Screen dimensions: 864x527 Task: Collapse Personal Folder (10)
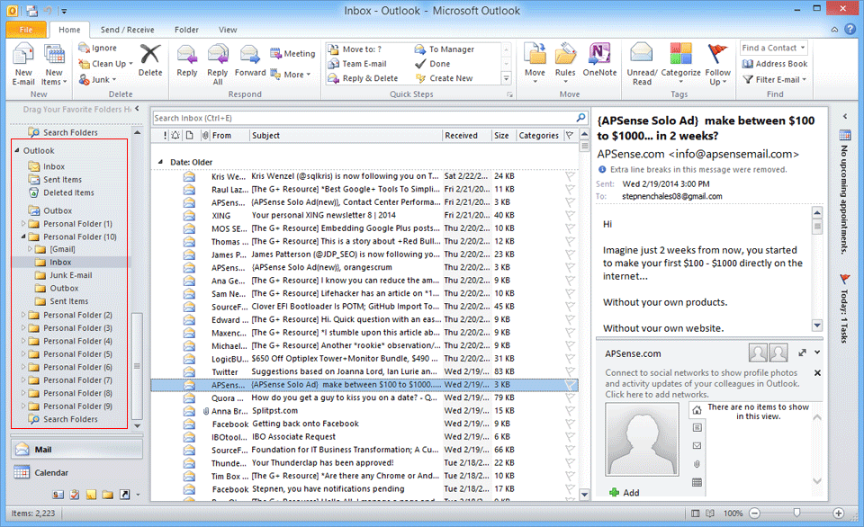23,237
